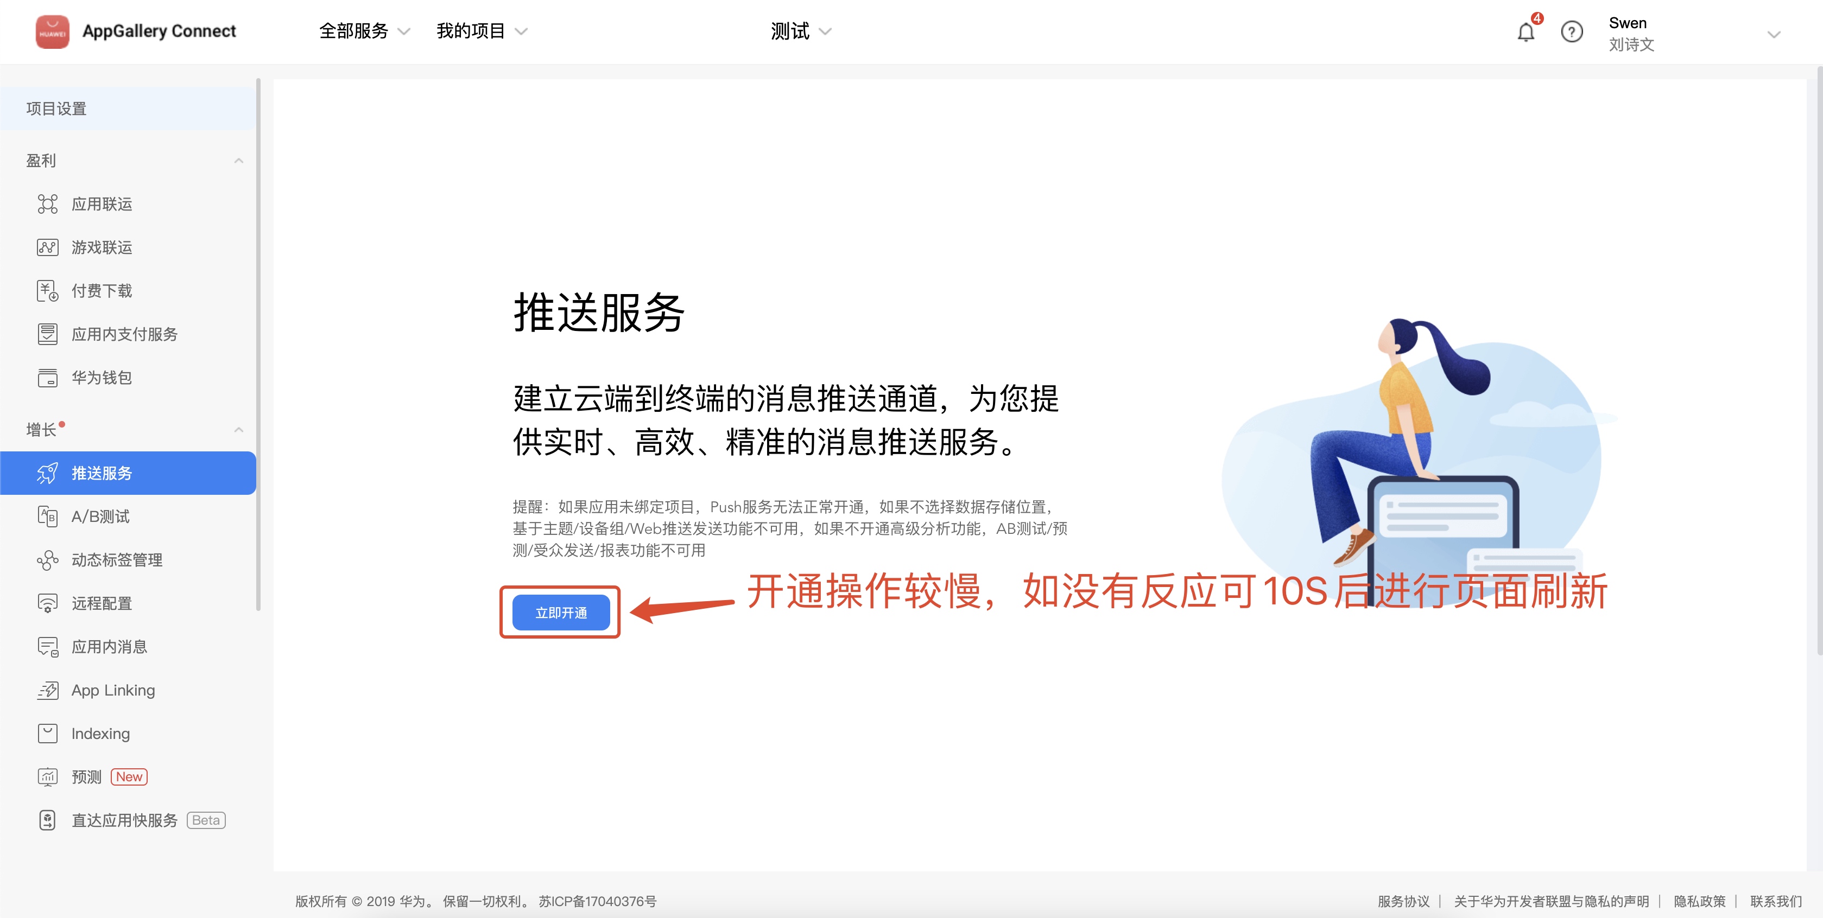Click the 苏ICP备17040376号 footer text
The image size is (1823, 918).
click(597, 901)
